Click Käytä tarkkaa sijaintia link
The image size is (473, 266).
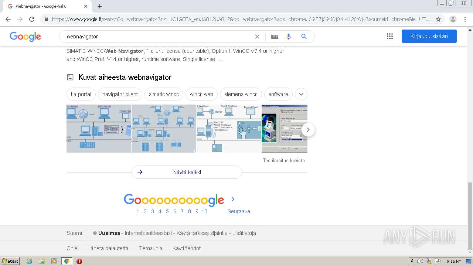(202, 233)
